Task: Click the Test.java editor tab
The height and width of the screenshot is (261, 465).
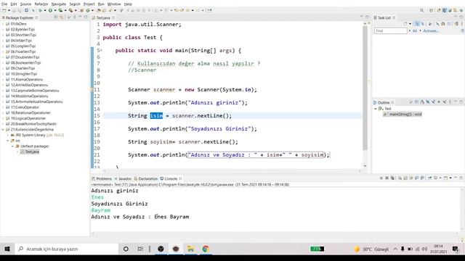Action: coord(103,17)
